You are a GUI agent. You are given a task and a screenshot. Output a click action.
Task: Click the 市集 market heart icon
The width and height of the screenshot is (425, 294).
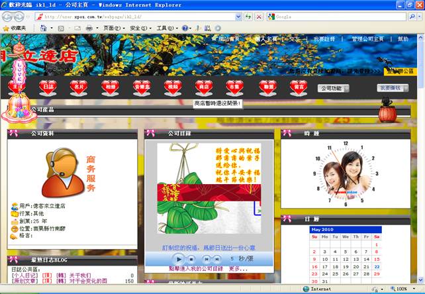[x=234, y=86]
